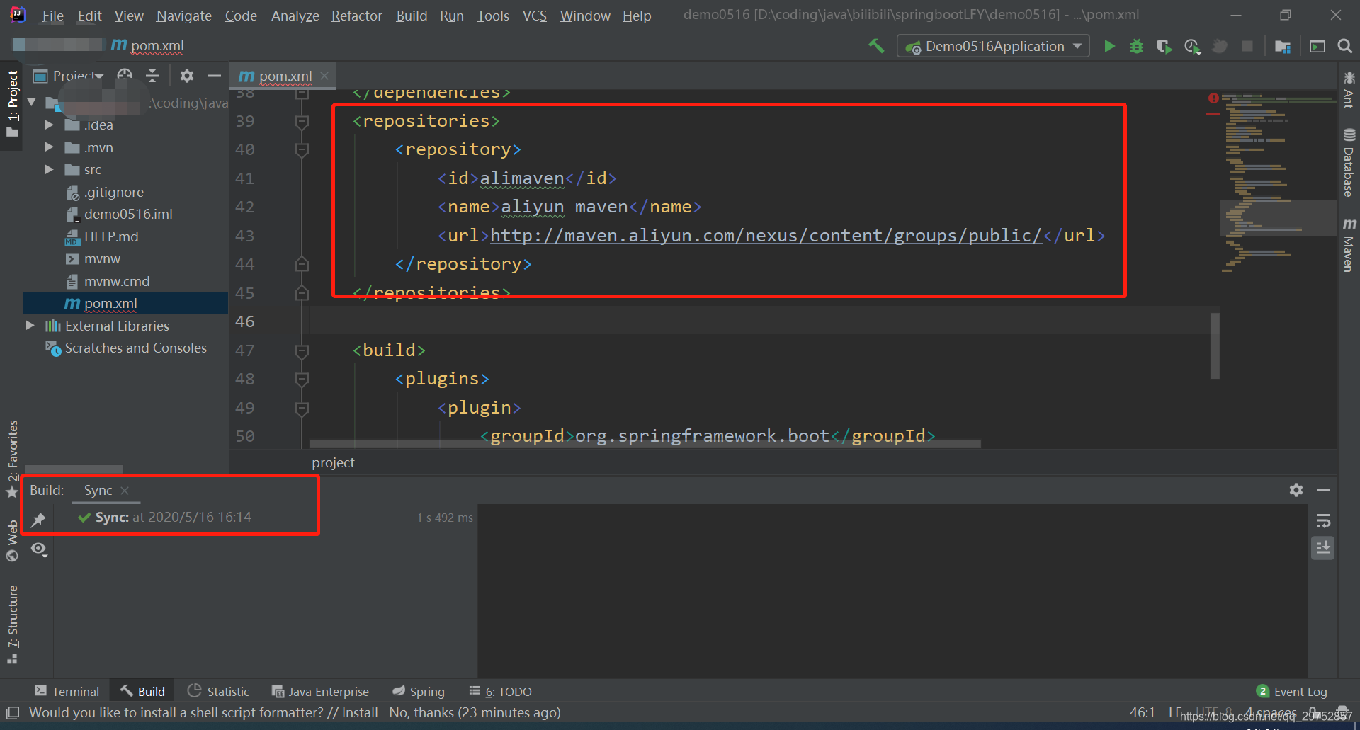Pin the Build Sync tab
The height and width of the screenshot is (730, 1360).
39,519
